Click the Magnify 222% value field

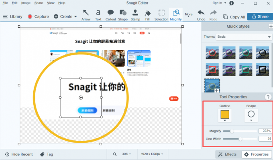click(x=265, y=131)
